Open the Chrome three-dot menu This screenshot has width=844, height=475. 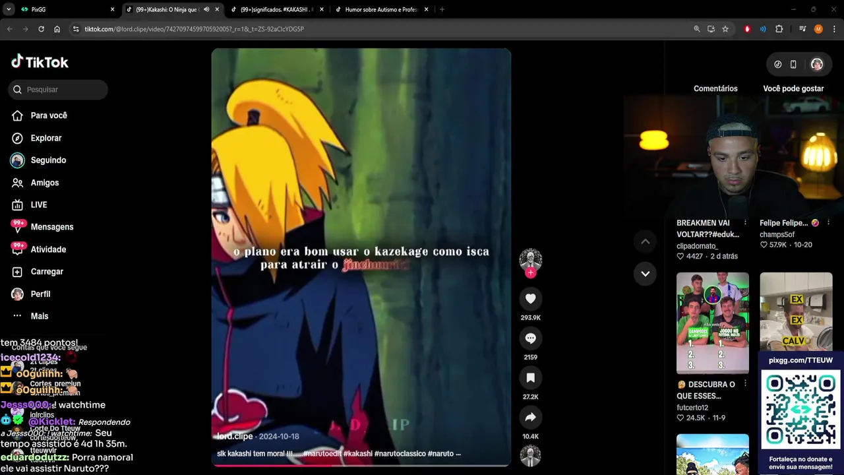click(x=834, y=29)
